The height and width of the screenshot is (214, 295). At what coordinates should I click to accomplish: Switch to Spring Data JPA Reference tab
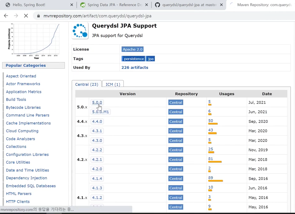click(114, 5)
